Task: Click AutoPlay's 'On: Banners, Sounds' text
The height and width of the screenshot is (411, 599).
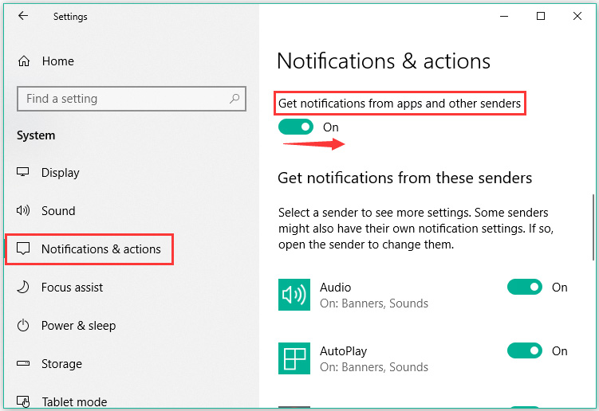Action: (374, 367)
